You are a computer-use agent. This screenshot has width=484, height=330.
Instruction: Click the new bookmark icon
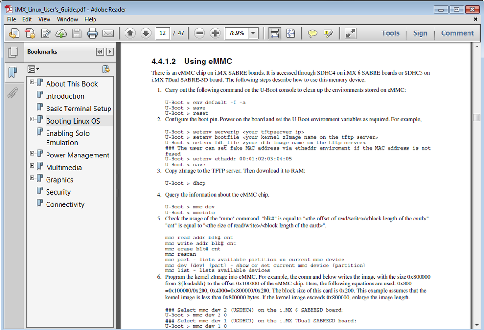(106, 69)
